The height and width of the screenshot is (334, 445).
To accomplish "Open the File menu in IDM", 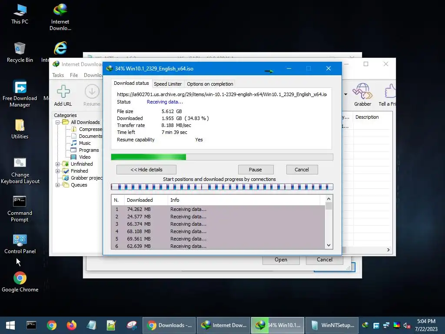I will tap(74, 75).
